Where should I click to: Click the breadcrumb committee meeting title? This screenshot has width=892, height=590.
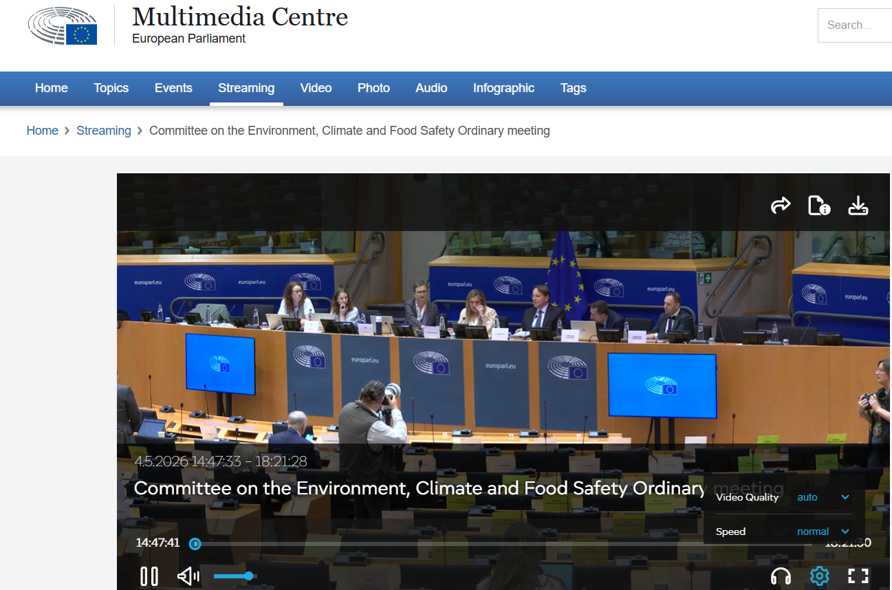[x=349, y=131]
